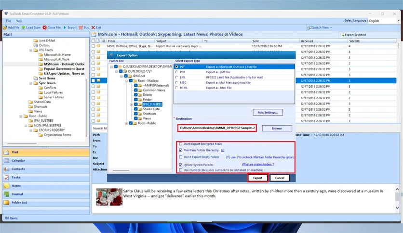Toggle Drizzle folder checkbox
Viewport: 403px width, 233px height.
pyautogui.click(x=136, y=95)
